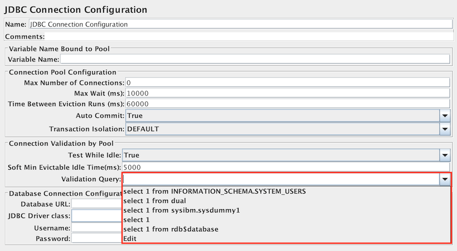Choose 'select 1 from rdb$database' option
This screenshot has width=457, height=251.
pyautogui.click(x=171, y=229)
